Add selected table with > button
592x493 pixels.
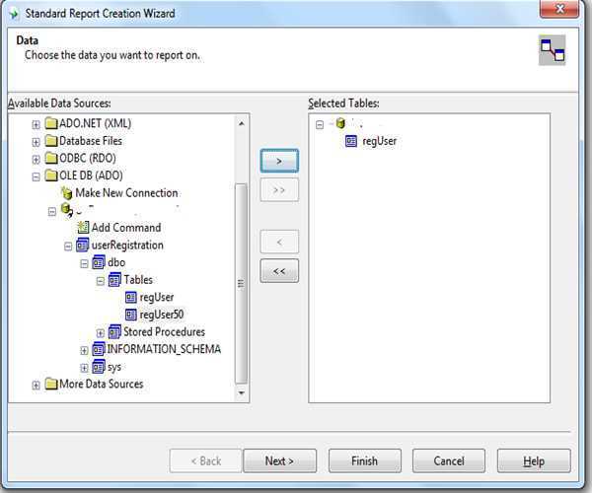(278, 161)
